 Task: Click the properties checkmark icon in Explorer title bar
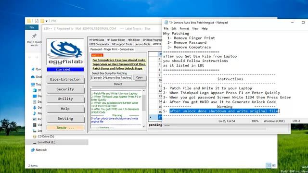tap(37, 21)
